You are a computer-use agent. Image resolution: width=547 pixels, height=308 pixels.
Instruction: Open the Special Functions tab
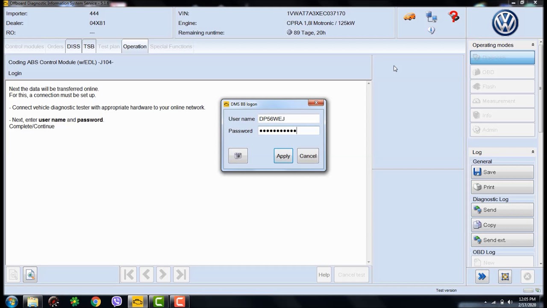coord(171,46)
